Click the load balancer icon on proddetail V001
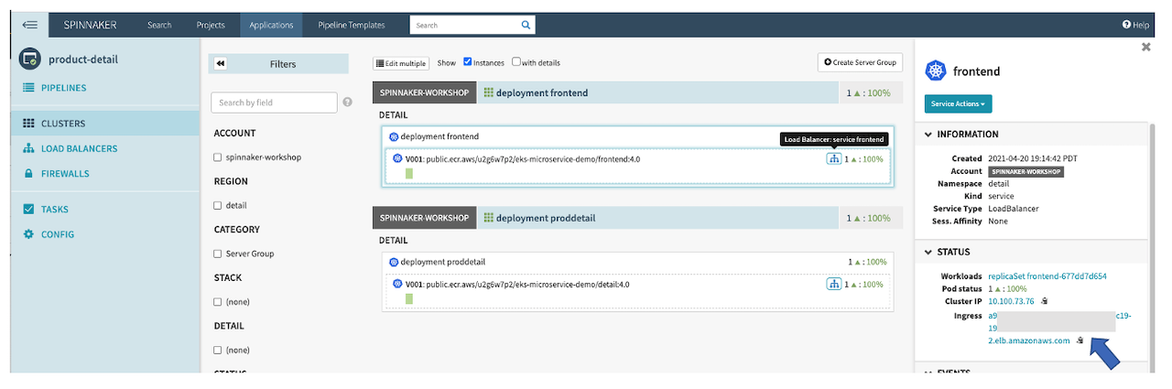This screenshot has width=1172, height=389. [x=833, y=284]
